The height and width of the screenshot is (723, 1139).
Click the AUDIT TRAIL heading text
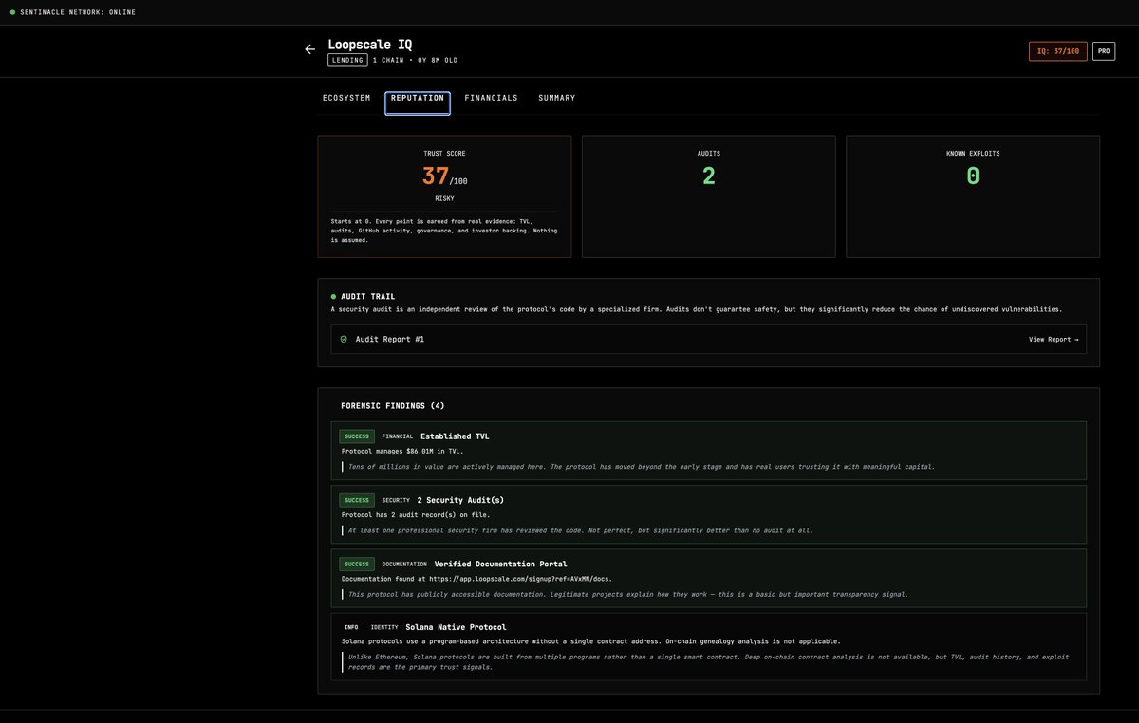367,296
